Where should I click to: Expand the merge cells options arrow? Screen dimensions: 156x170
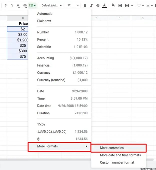tap(132, 5)
